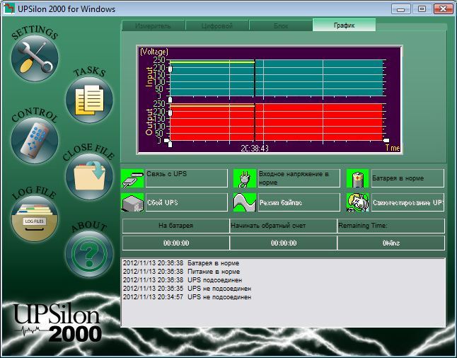Click the battery status icon

[358, 178]
